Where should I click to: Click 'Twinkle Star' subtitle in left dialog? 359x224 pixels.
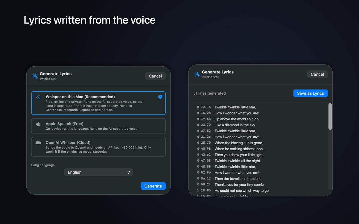click(48, 79)
